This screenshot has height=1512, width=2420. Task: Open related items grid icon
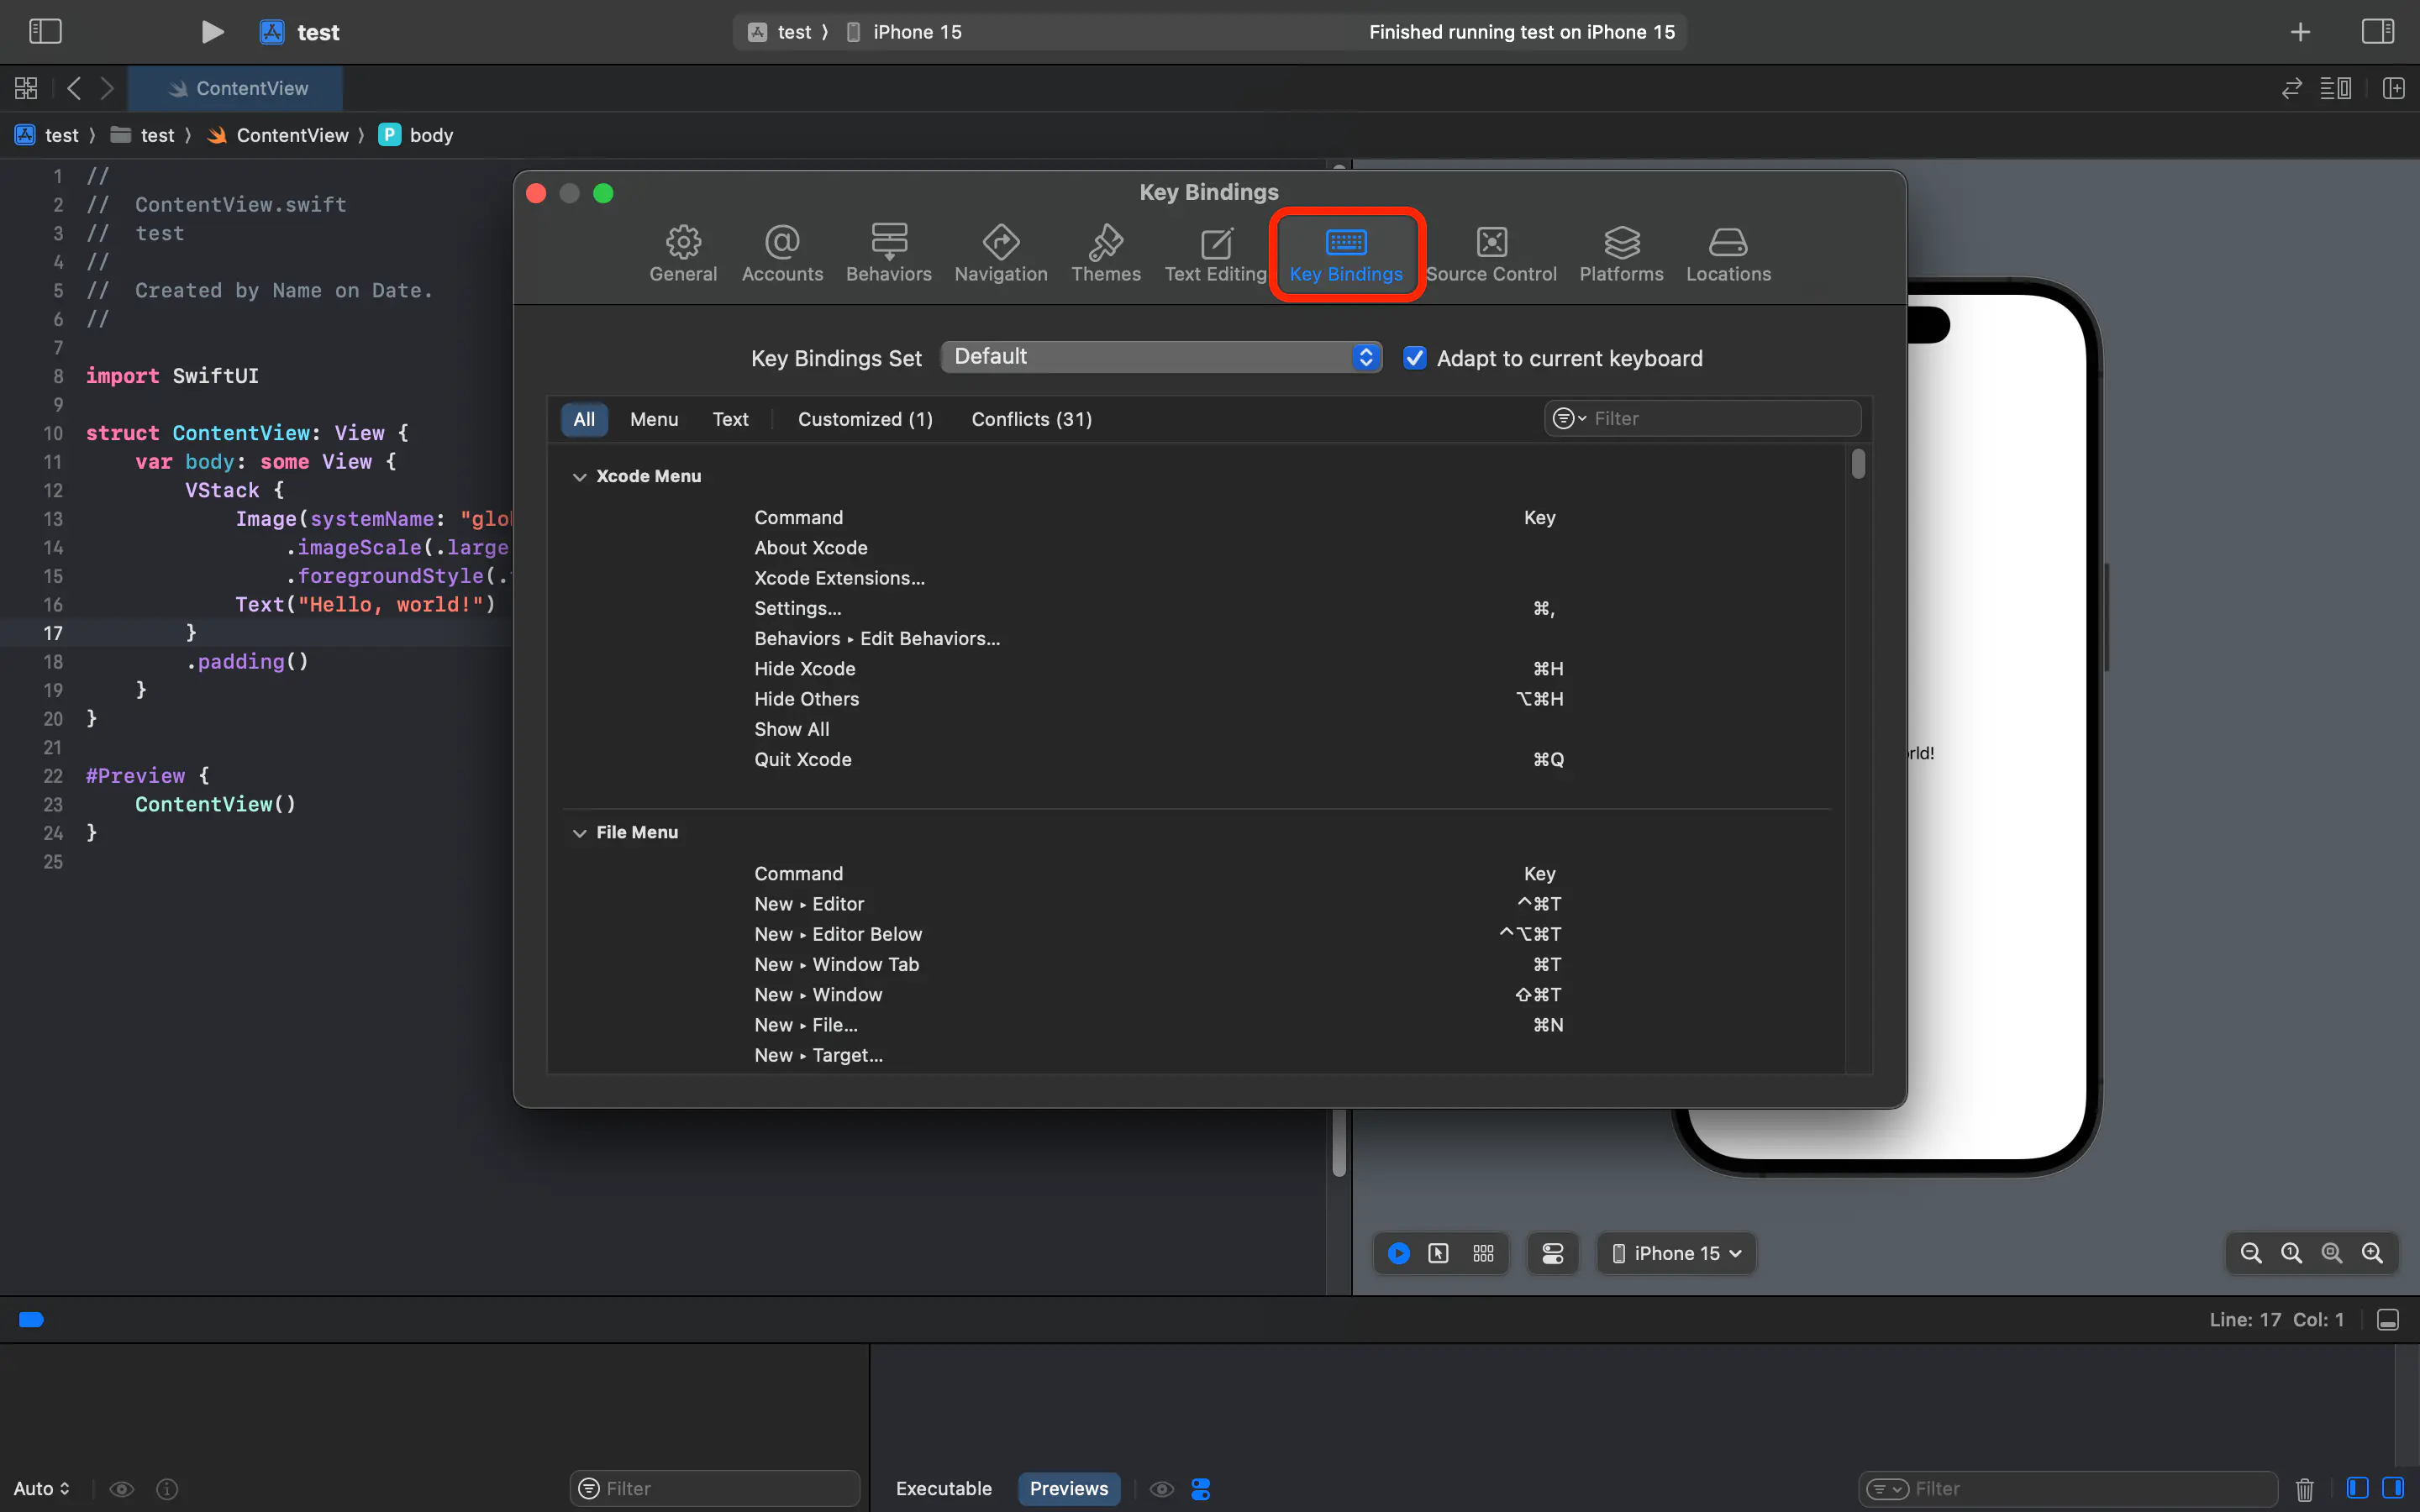coord(26,88)
